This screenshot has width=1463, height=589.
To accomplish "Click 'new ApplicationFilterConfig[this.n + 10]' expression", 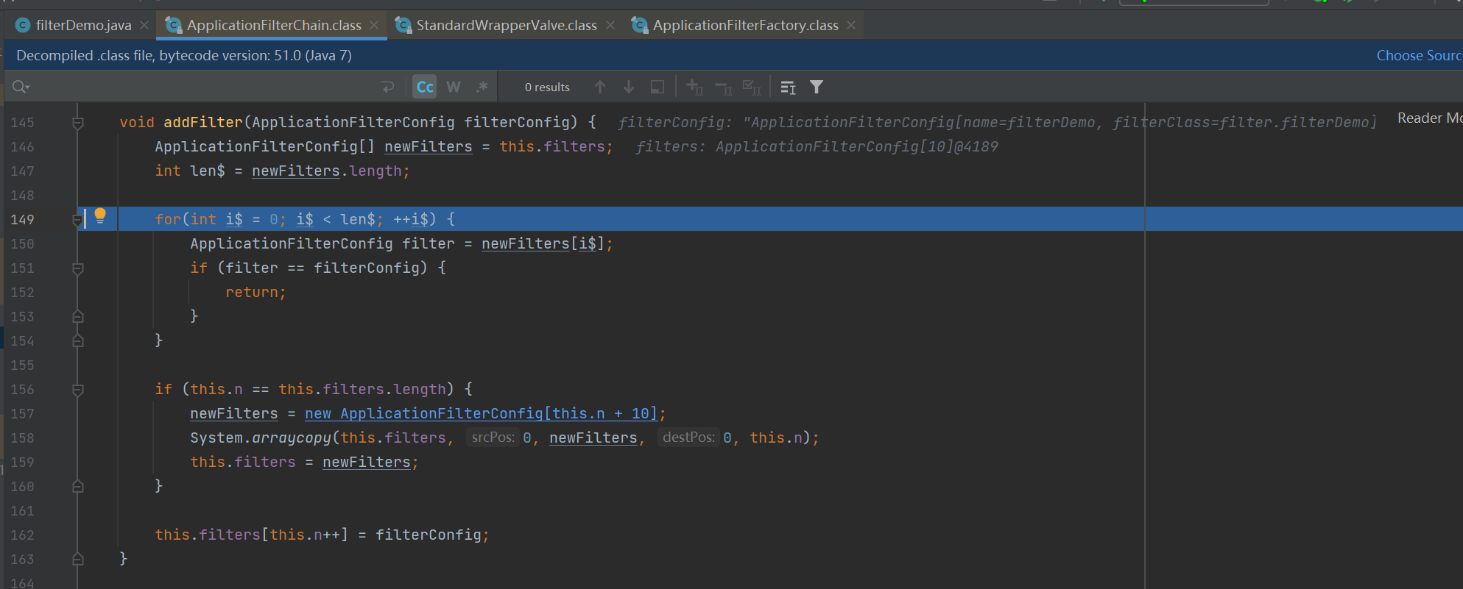I will click(x=481, y=413).
